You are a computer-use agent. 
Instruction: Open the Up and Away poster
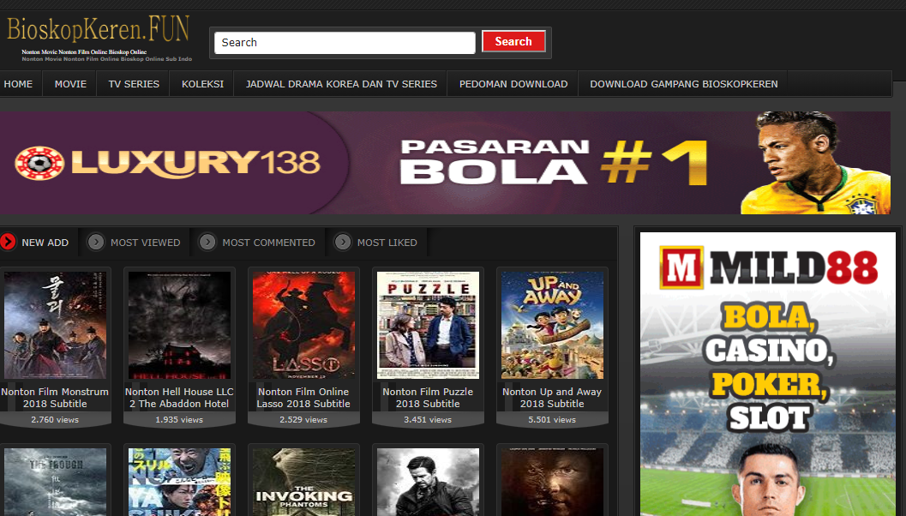pos(552,326)
